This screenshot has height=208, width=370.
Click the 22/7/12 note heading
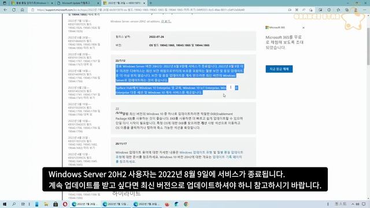click(120, 61)
